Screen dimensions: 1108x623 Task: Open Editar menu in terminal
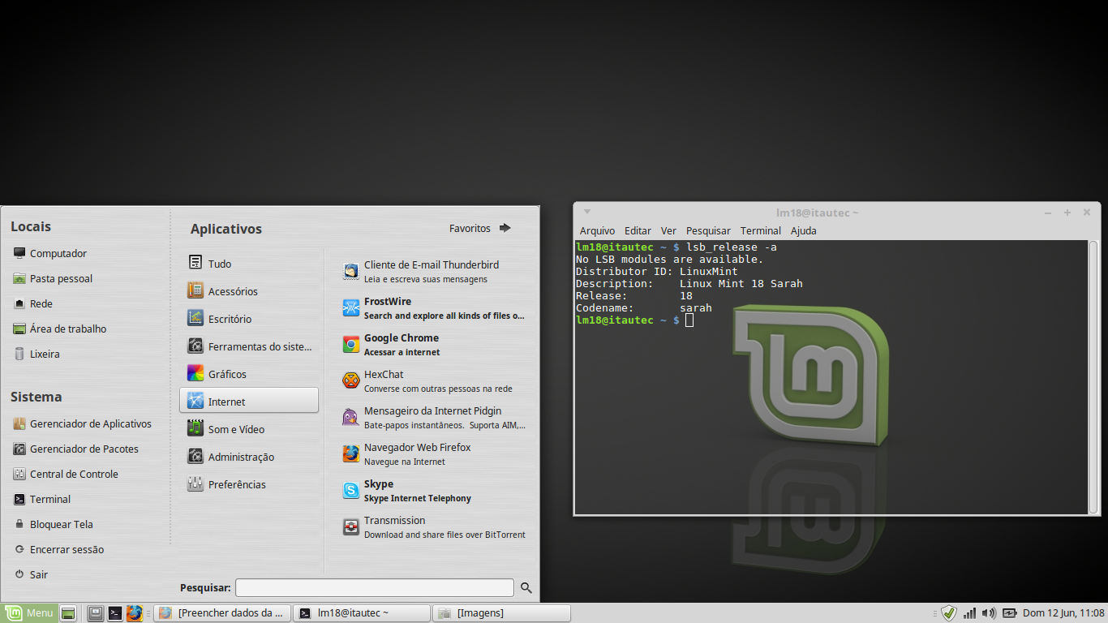pos(638,230)
